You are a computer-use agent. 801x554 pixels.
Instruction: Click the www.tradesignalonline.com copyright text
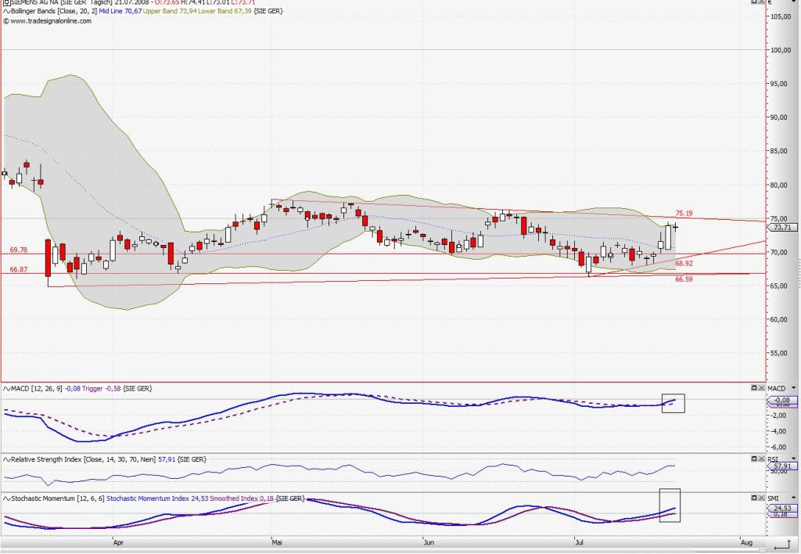click(x=47, y=21)
